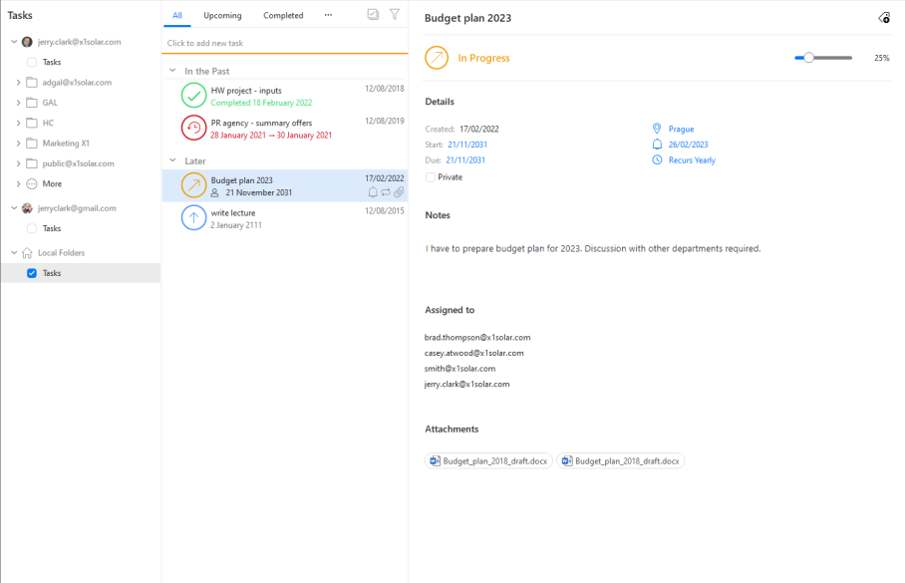
Task: Click the progress slider at 25%
Action: (808, 58)
